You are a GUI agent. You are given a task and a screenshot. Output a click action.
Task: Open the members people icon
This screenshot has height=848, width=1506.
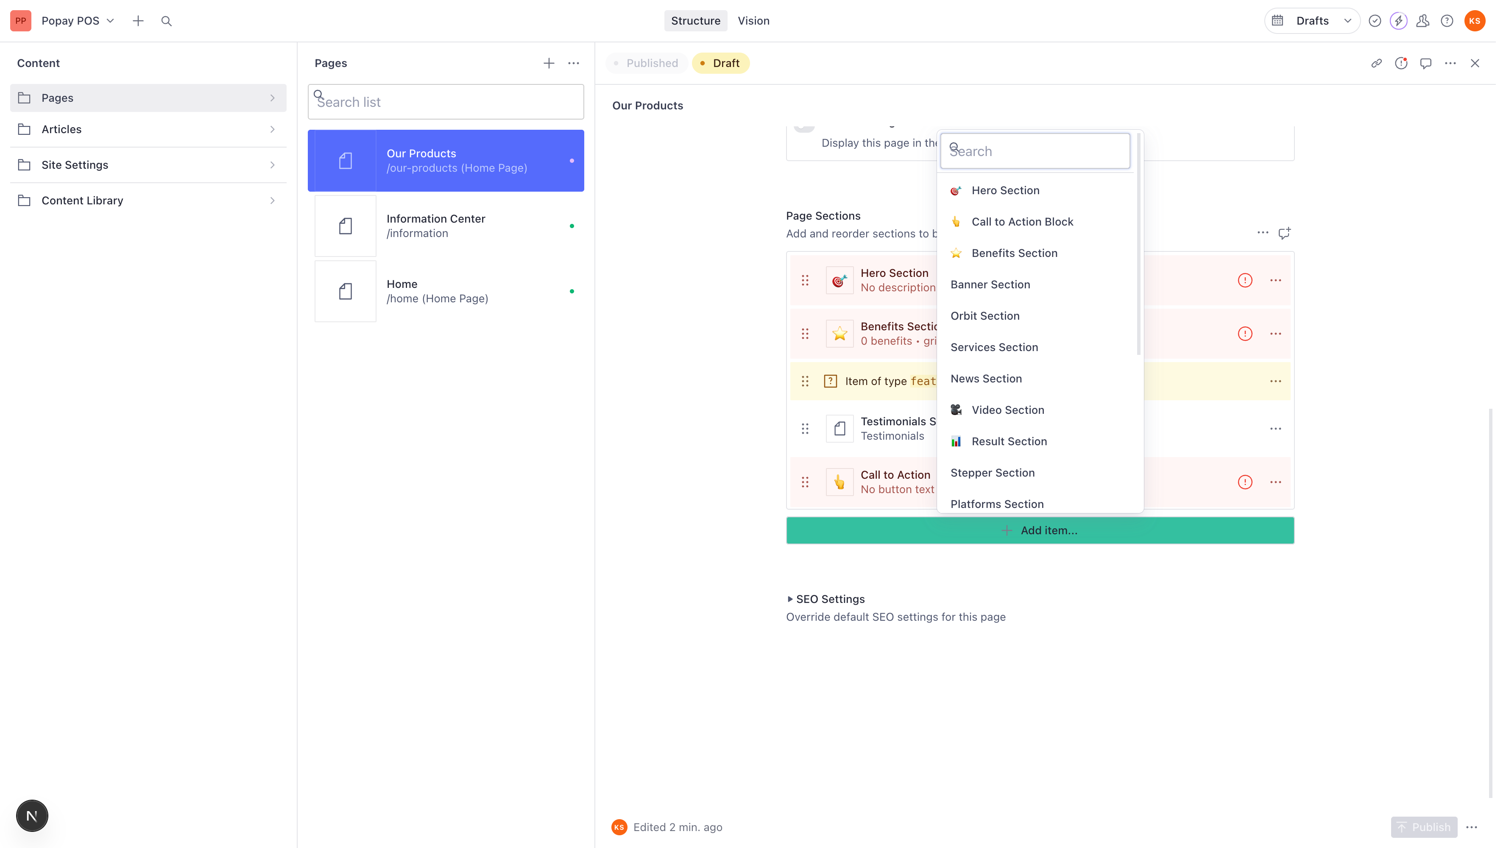pos(1423,21)
